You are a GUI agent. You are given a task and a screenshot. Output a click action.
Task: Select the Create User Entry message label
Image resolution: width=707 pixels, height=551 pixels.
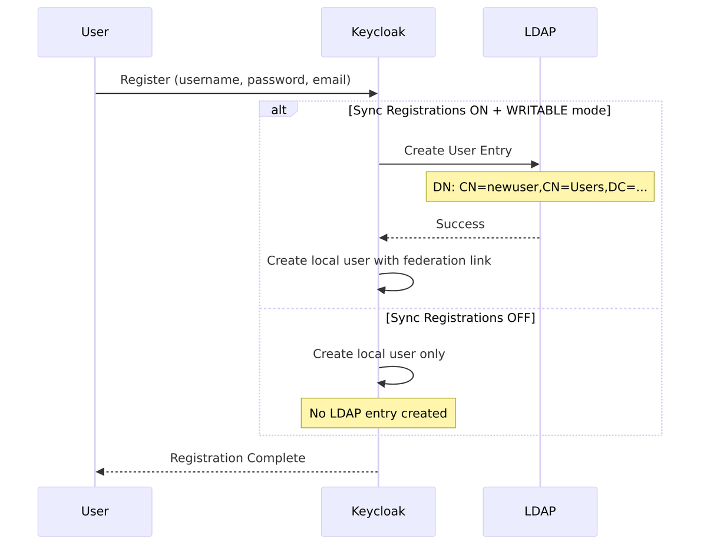[x=458, y=151]
